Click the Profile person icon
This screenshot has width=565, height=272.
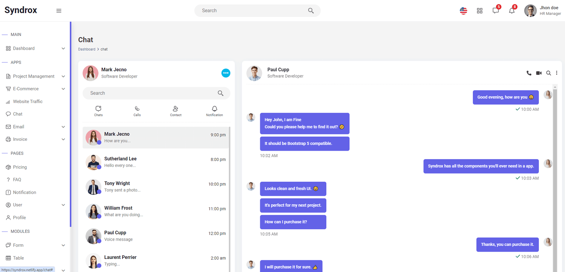8,218
